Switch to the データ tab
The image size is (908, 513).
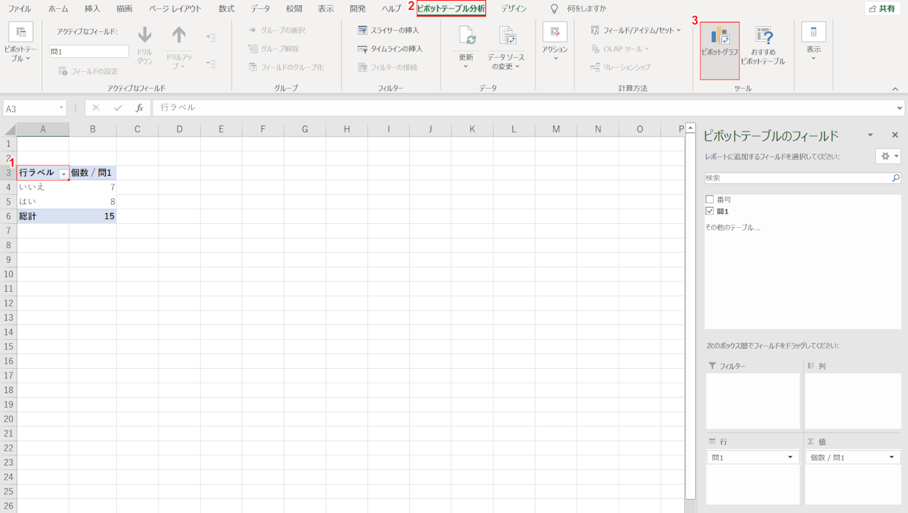260,8
